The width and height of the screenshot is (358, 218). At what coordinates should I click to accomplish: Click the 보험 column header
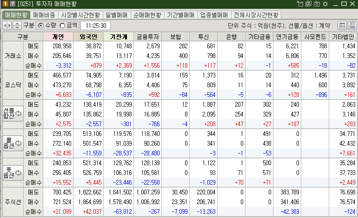[x=176, y=37]
